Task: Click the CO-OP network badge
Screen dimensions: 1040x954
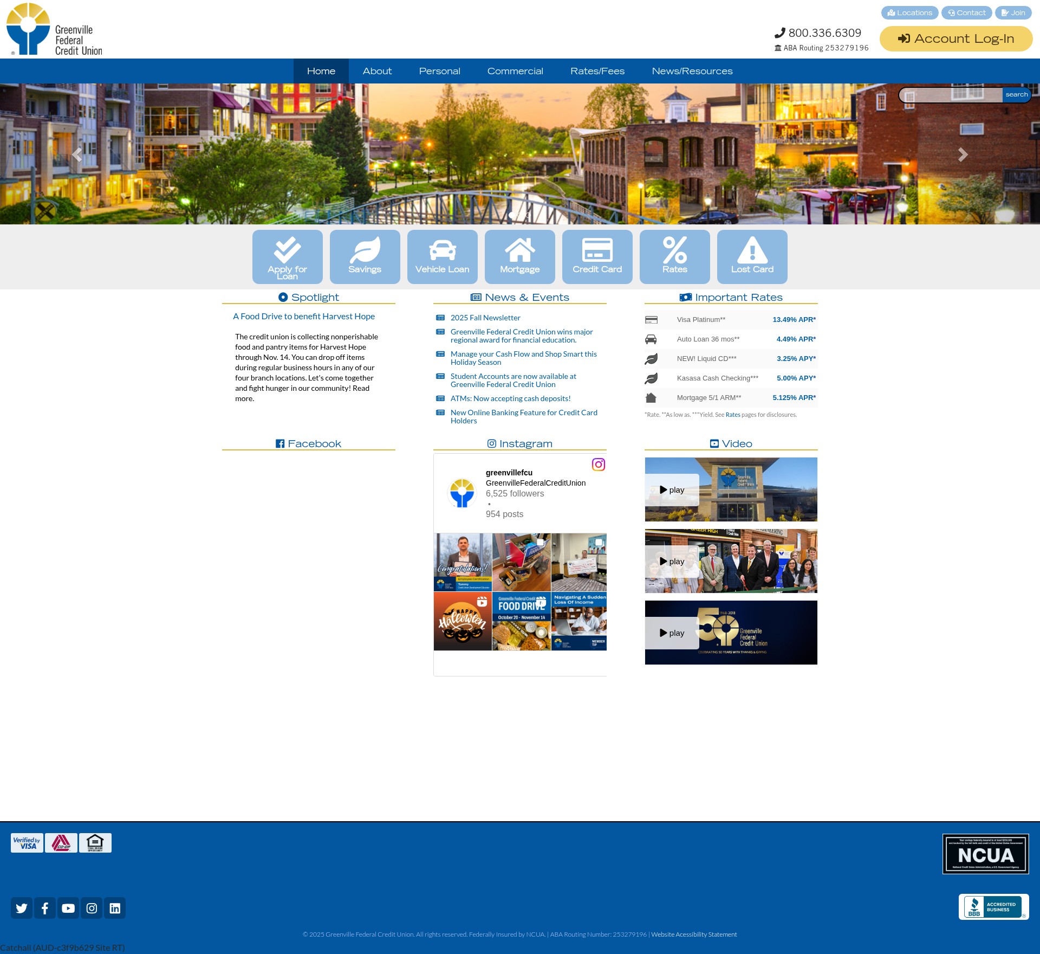Action: tap(61, 843)
